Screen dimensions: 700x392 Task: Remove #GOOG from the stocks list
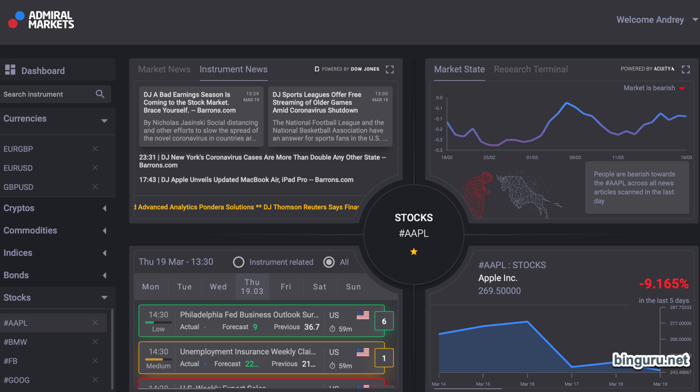pyautogui.click(x=95, y=380)
